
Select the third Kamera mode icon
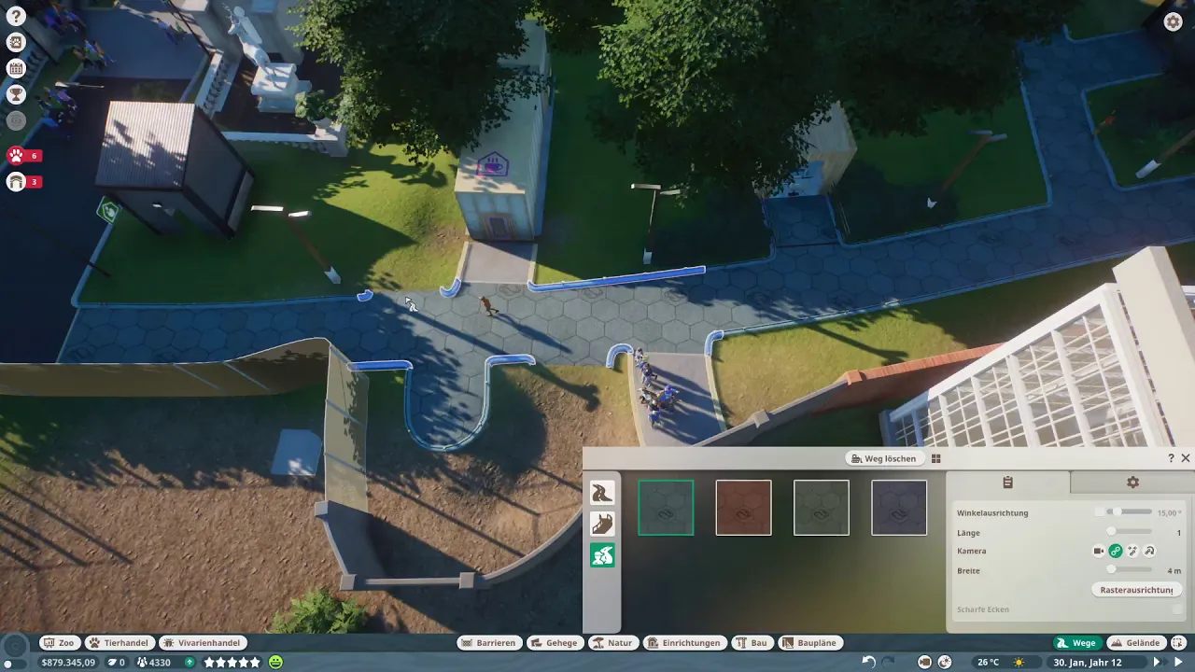1132,551
